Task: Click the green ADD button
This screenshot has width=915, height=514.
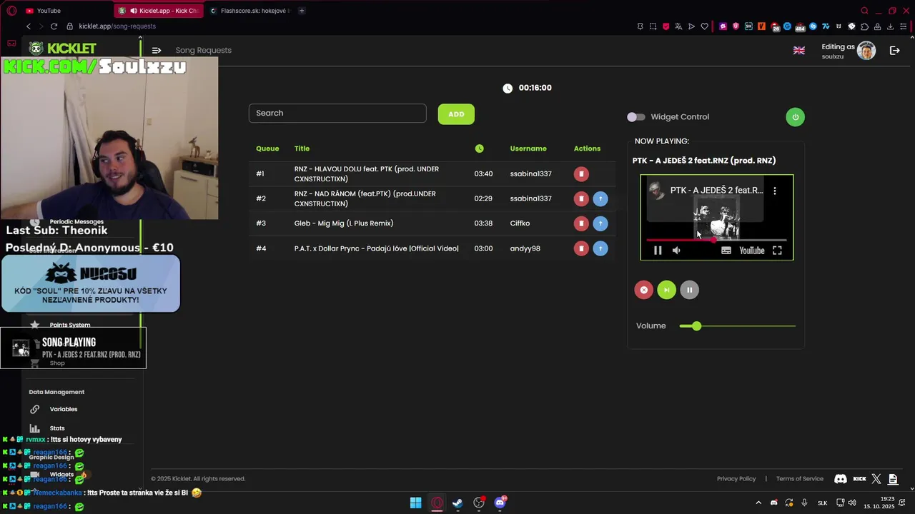Action: click(456, 114)
